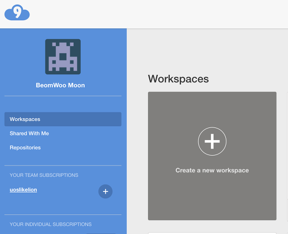Open the uoslikelion team link
Screen dimensions: 288x234
pyautogui.click(x=23, y=190)
